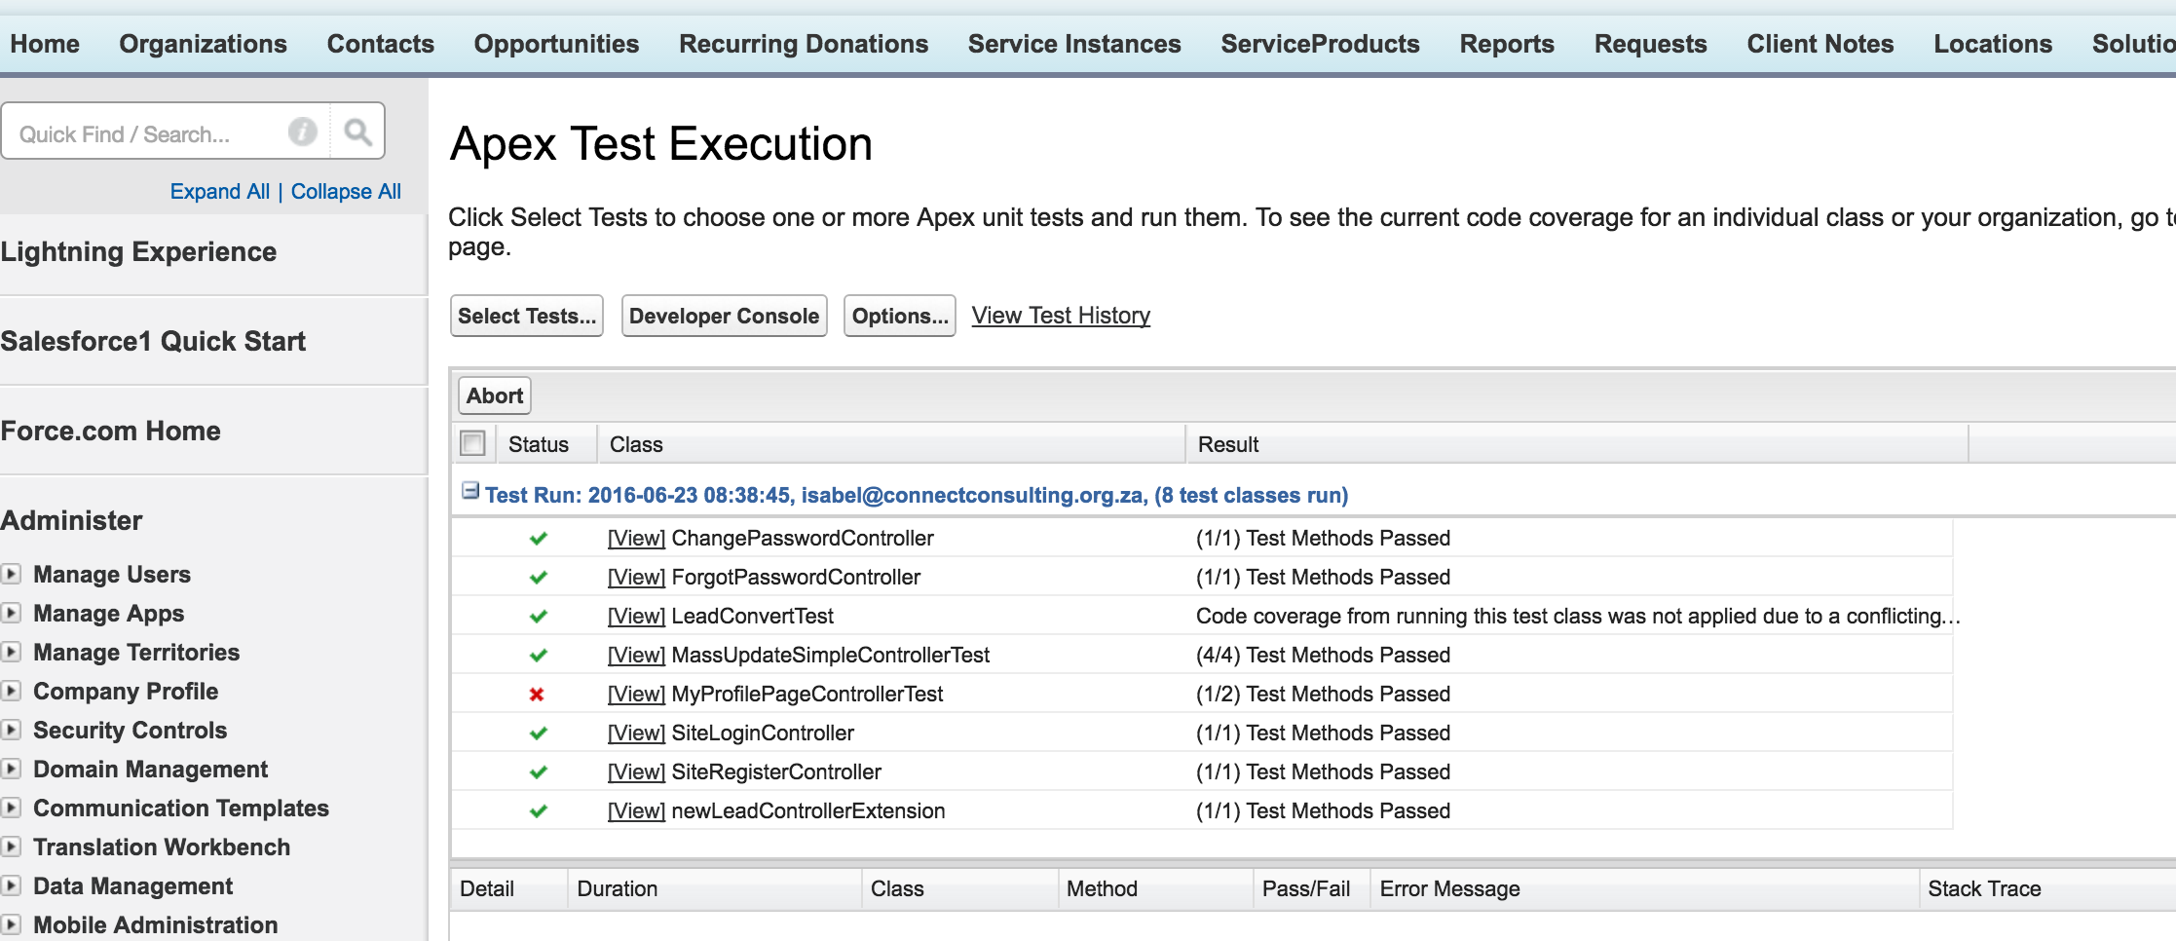Click the green check beside newLeadControllerExtension

tap(538, 811)
